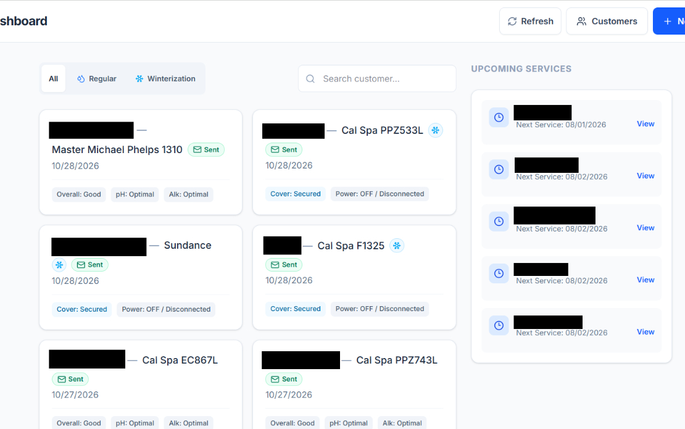Click Overall: Good tag on Cal Spa EC867L card
This screenshot has height=429, width=685.
[x=78, y=423]
